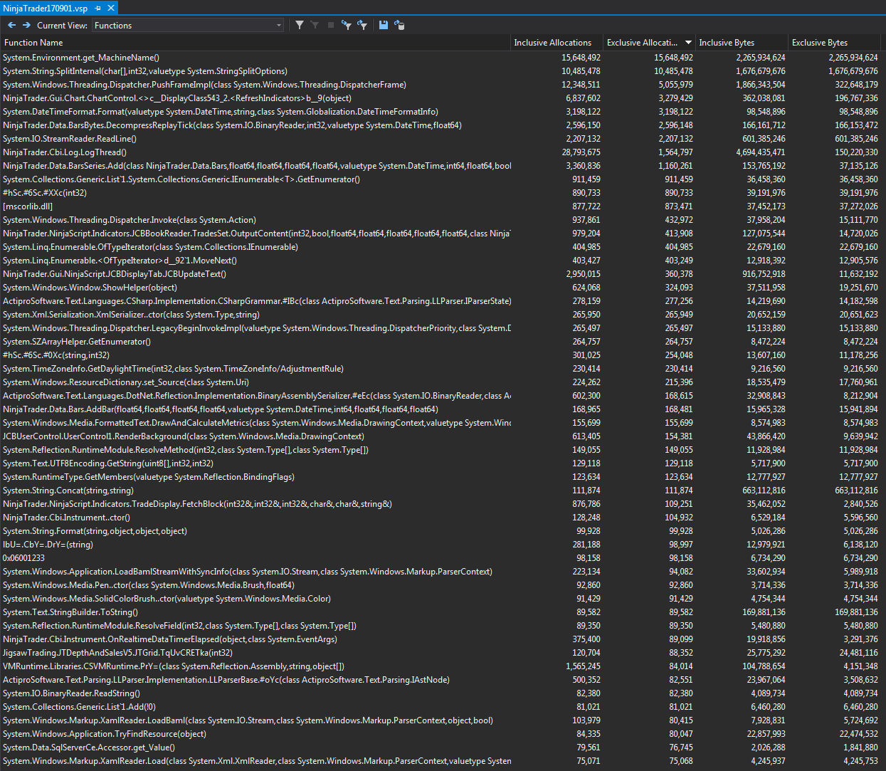886x771 pixels.
Task: Select JCBDisplayTab.JCBUpdateText() row
Action: (441, 274)
